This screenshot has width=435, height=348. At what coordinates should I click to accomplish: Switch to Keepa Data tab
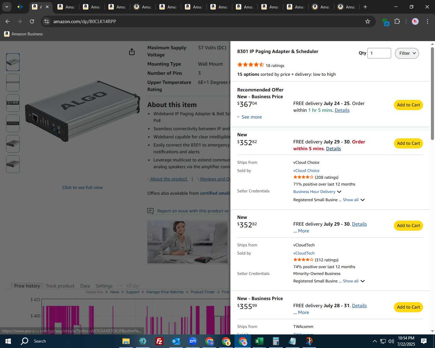(85, 286)
